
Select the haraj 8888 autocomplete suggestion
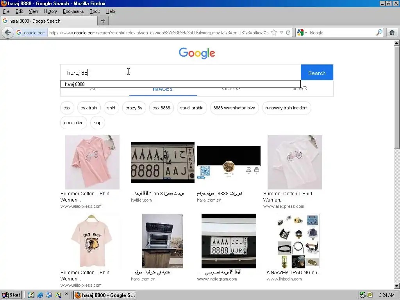[x=180, y=84]
